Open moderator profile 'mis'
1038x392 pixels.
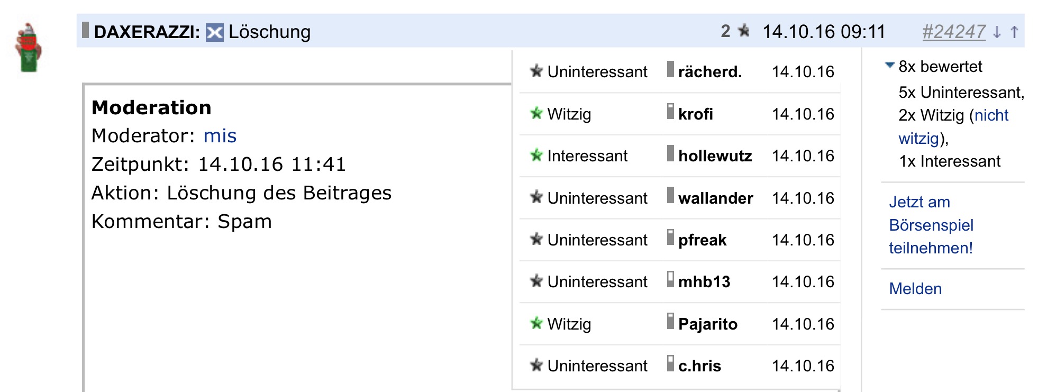pos(220,136)
